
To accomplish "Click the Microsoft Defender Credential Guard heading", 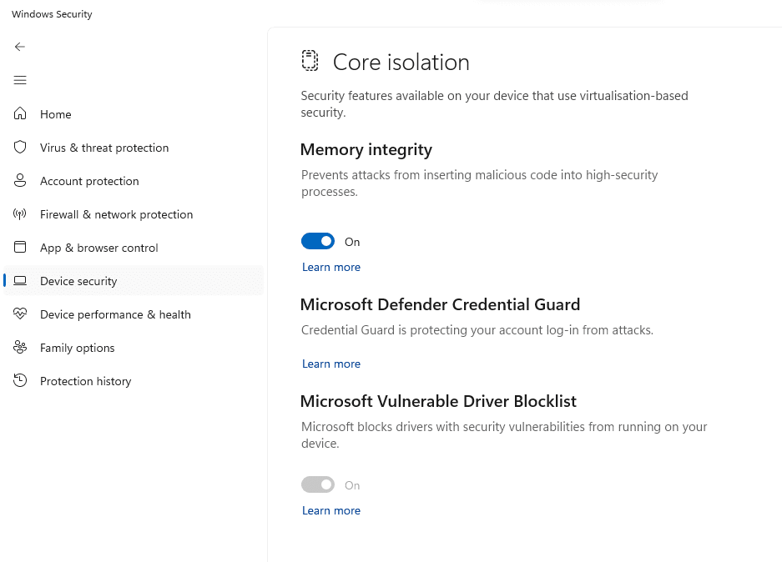I will pos(440,304).
